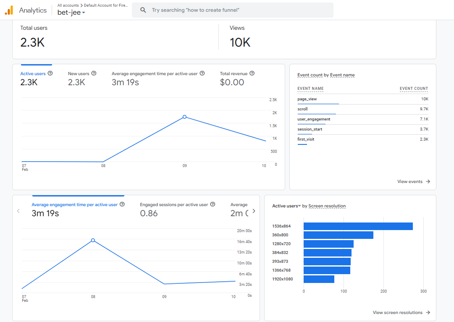Click left chevron on the engagement metrics carousel
This screenshot has width=454, height=322.
coord(18,211)
